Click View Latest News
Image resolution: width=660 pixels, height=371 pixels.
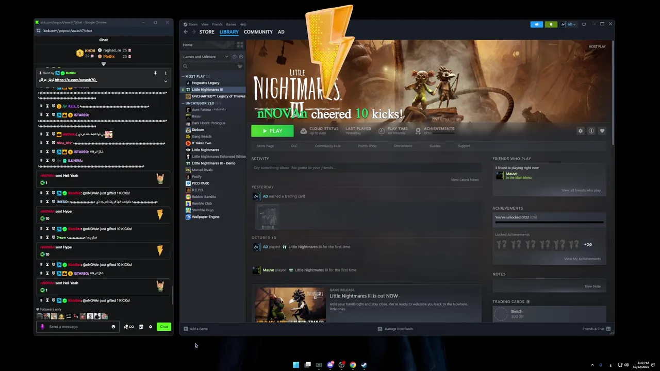[x=465, y=180]
